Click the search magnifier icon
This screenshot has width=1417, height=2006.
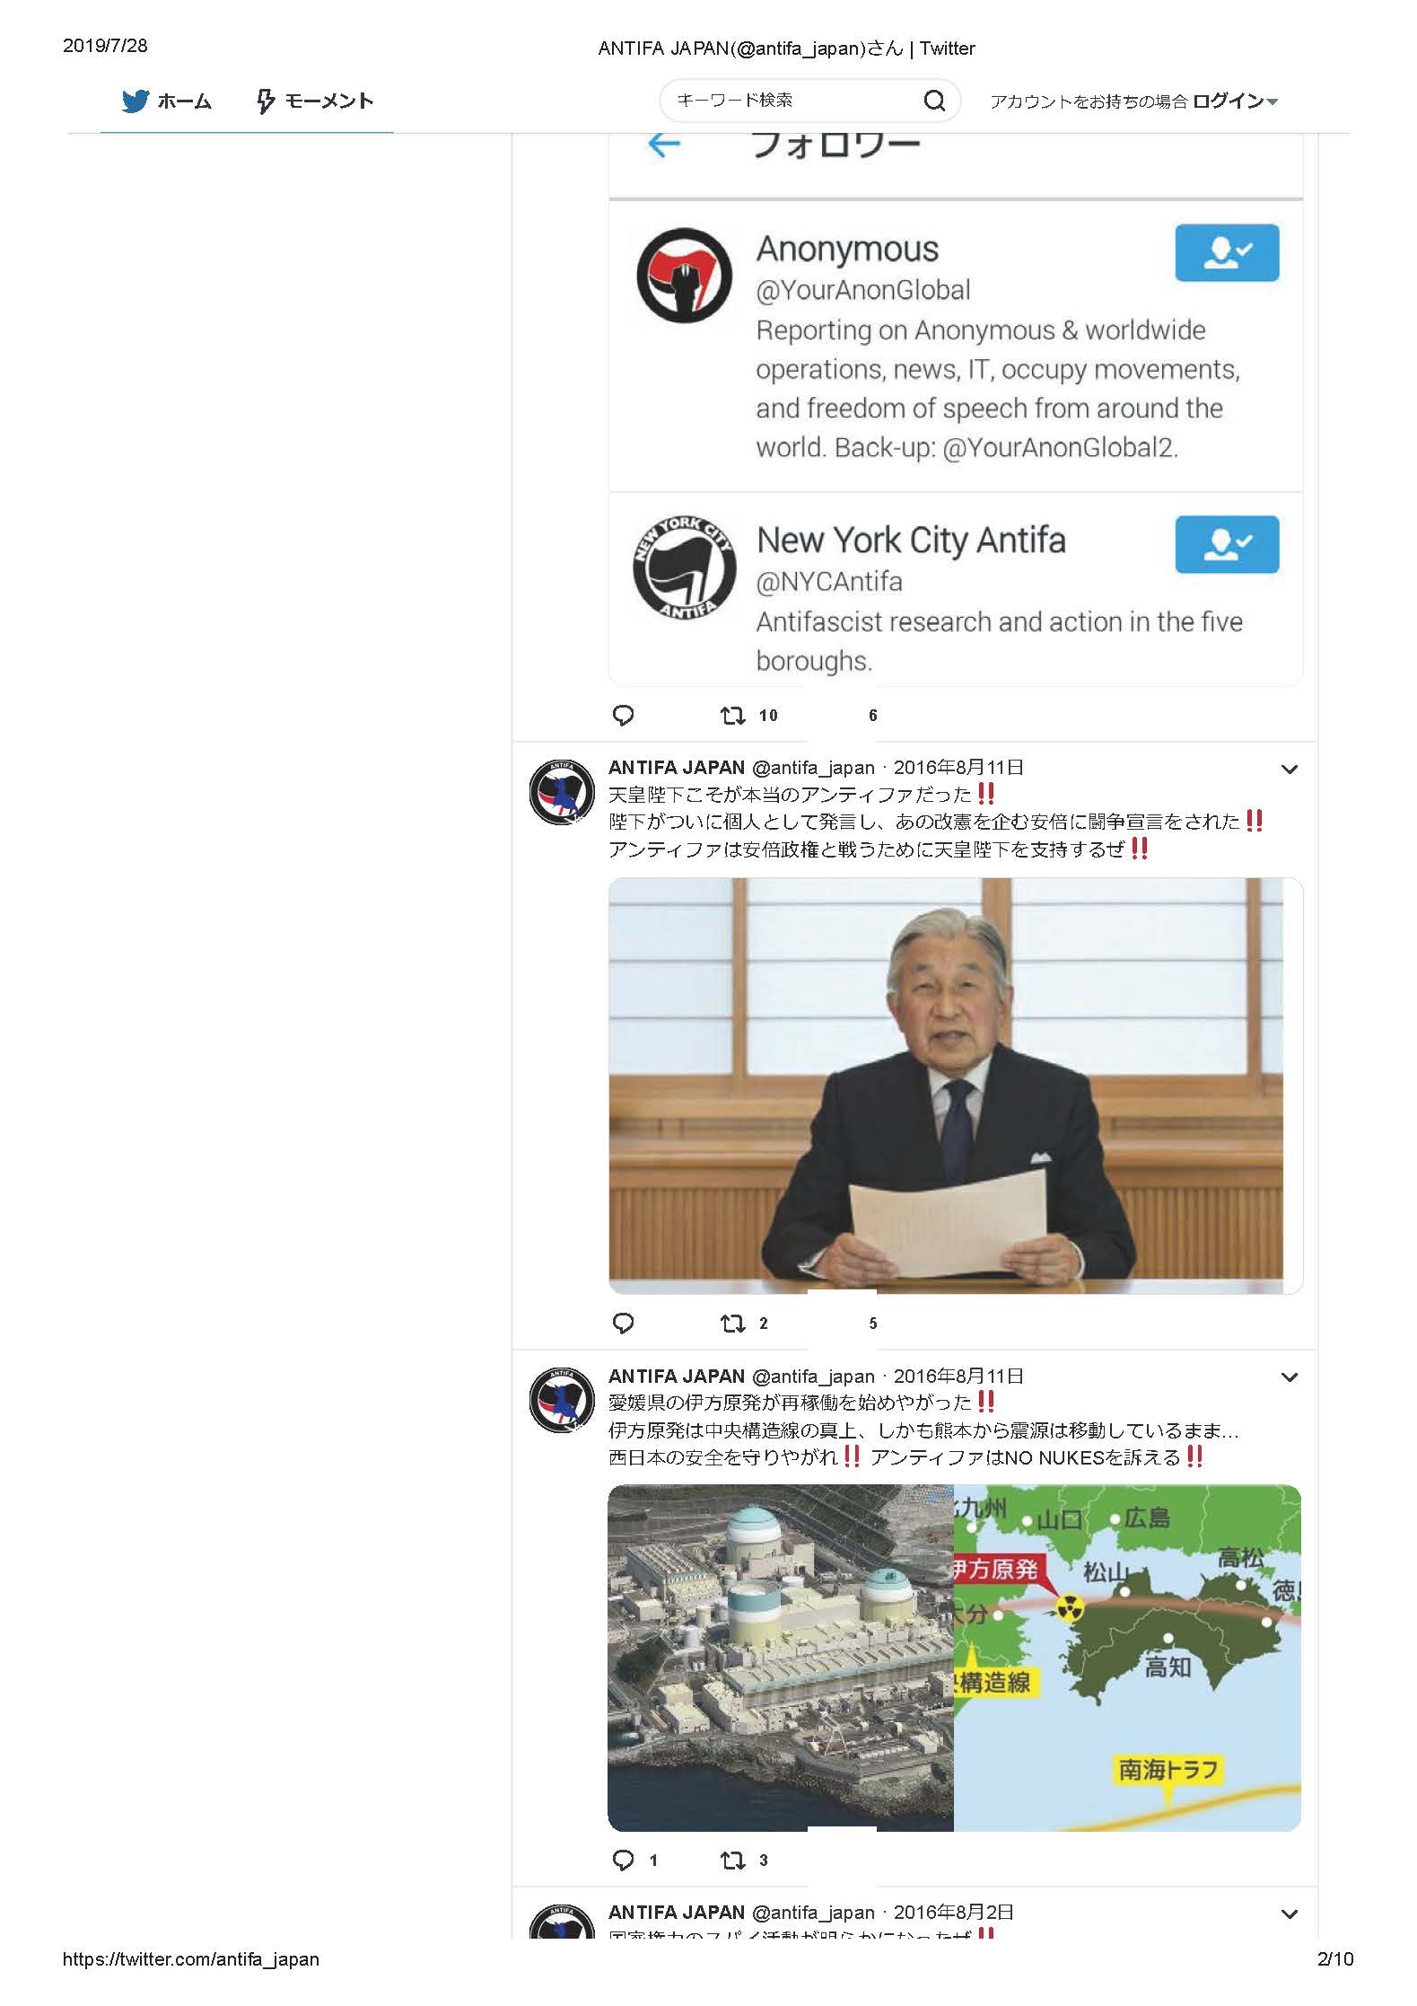pyautogui.click(x=934, y=101)
